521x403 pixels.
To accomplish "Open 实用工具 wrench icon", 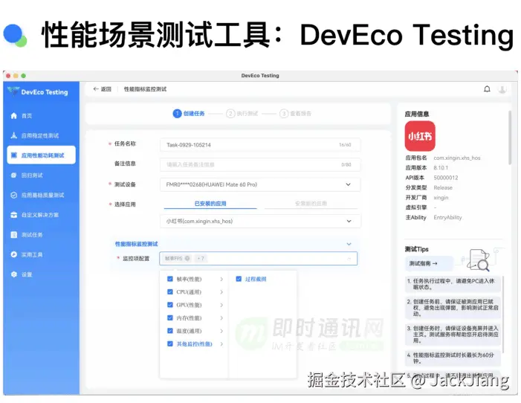I will (x=13, y=254).
